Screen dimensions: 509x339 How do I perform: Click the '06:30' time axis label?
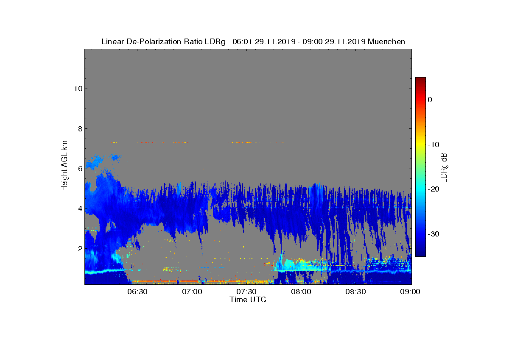(x=137, y=292)
